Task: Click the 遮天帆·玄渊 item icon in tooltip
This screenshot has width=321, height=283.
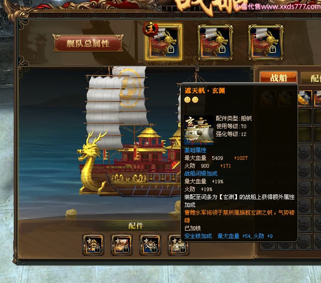Action: (199, 130)
